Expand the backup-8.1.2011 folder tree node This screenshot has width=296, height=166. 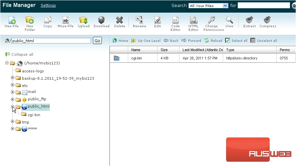(12, 78)
